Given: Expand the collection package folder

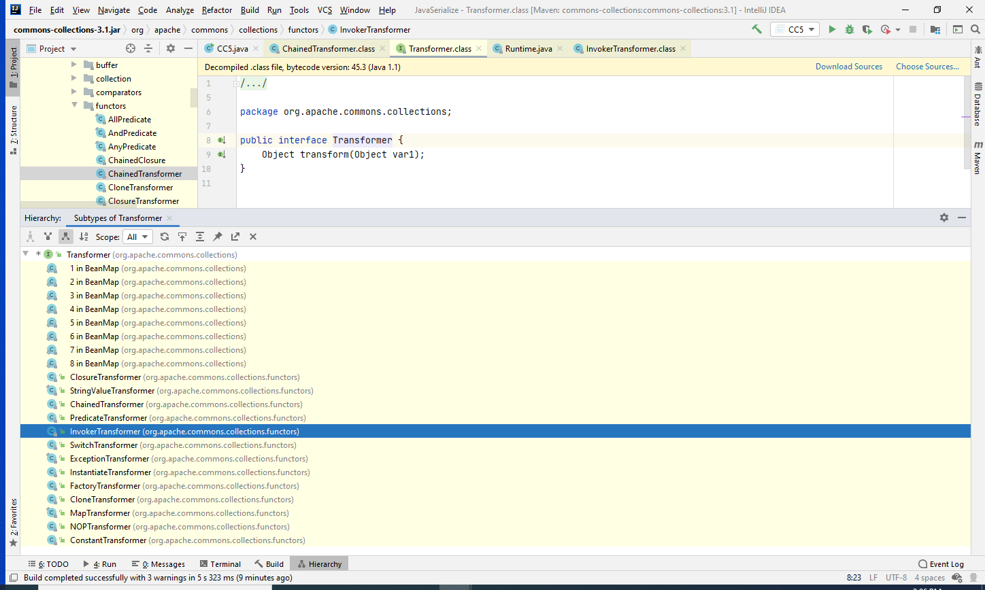Looking at the screenshot, I should [x=74, y=79].
